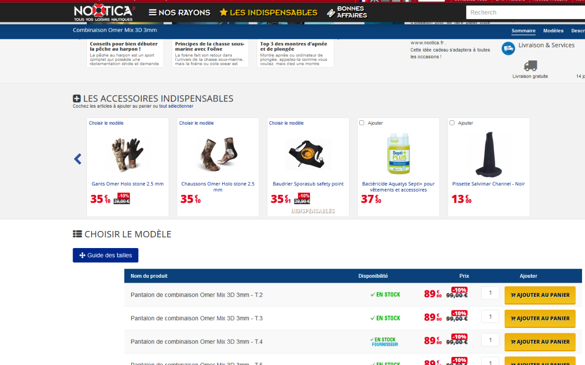Click the Livraison & Services icon
The height and width of the screenshot is (365, 585).
pos(508,48)
